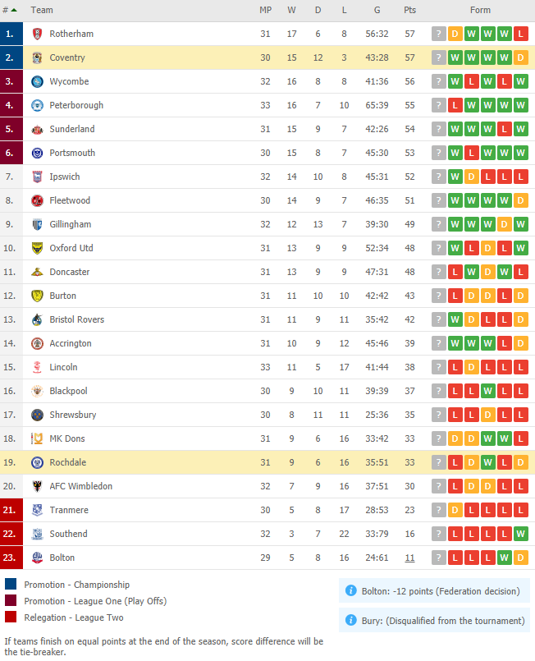Click the Rotherham club crest icon
Viewport: 535px width, 661px height.
(x=37, y=34)
